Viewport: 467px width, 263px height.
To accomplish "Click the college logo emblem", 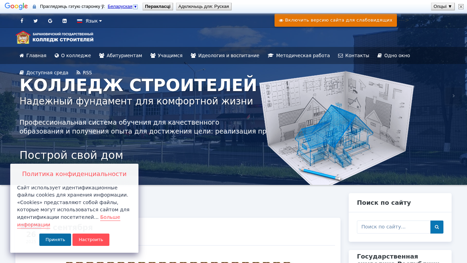I will [x=23, y=37].
